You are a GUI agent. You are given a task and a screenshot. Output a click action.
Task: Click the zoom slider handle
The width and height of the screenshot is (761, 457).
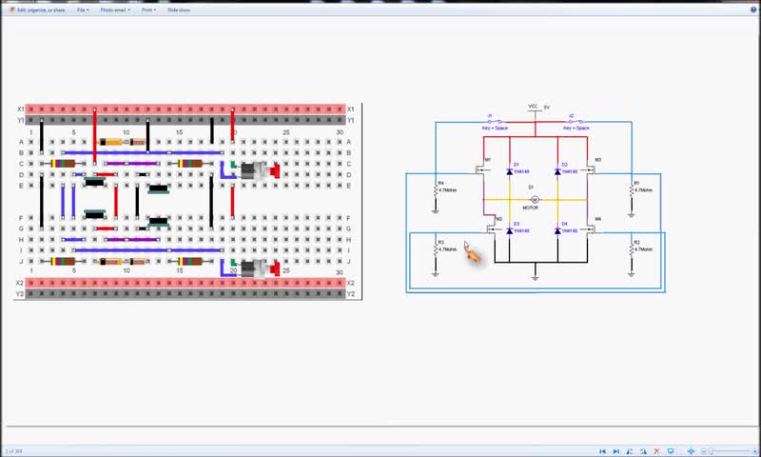pyautogui.click(x=711, y=451)
